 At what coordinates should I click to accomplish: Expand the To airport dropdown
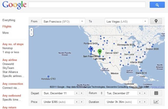point(145,21)
